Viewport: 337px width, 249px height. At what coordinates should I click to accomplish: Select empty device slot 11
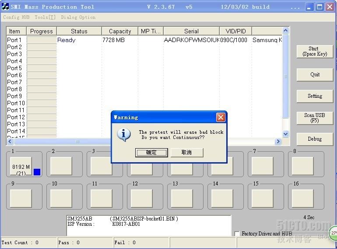(x=101, y=198)
